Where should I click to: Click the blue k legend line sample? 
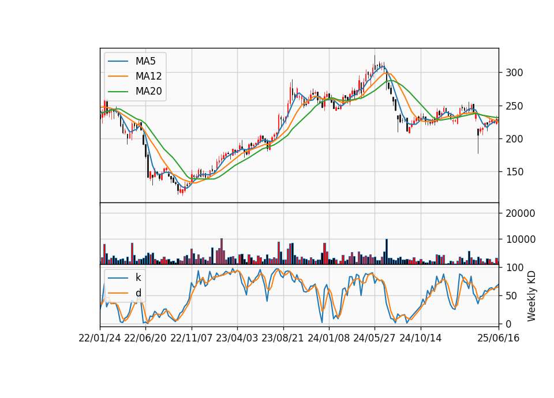118,278
